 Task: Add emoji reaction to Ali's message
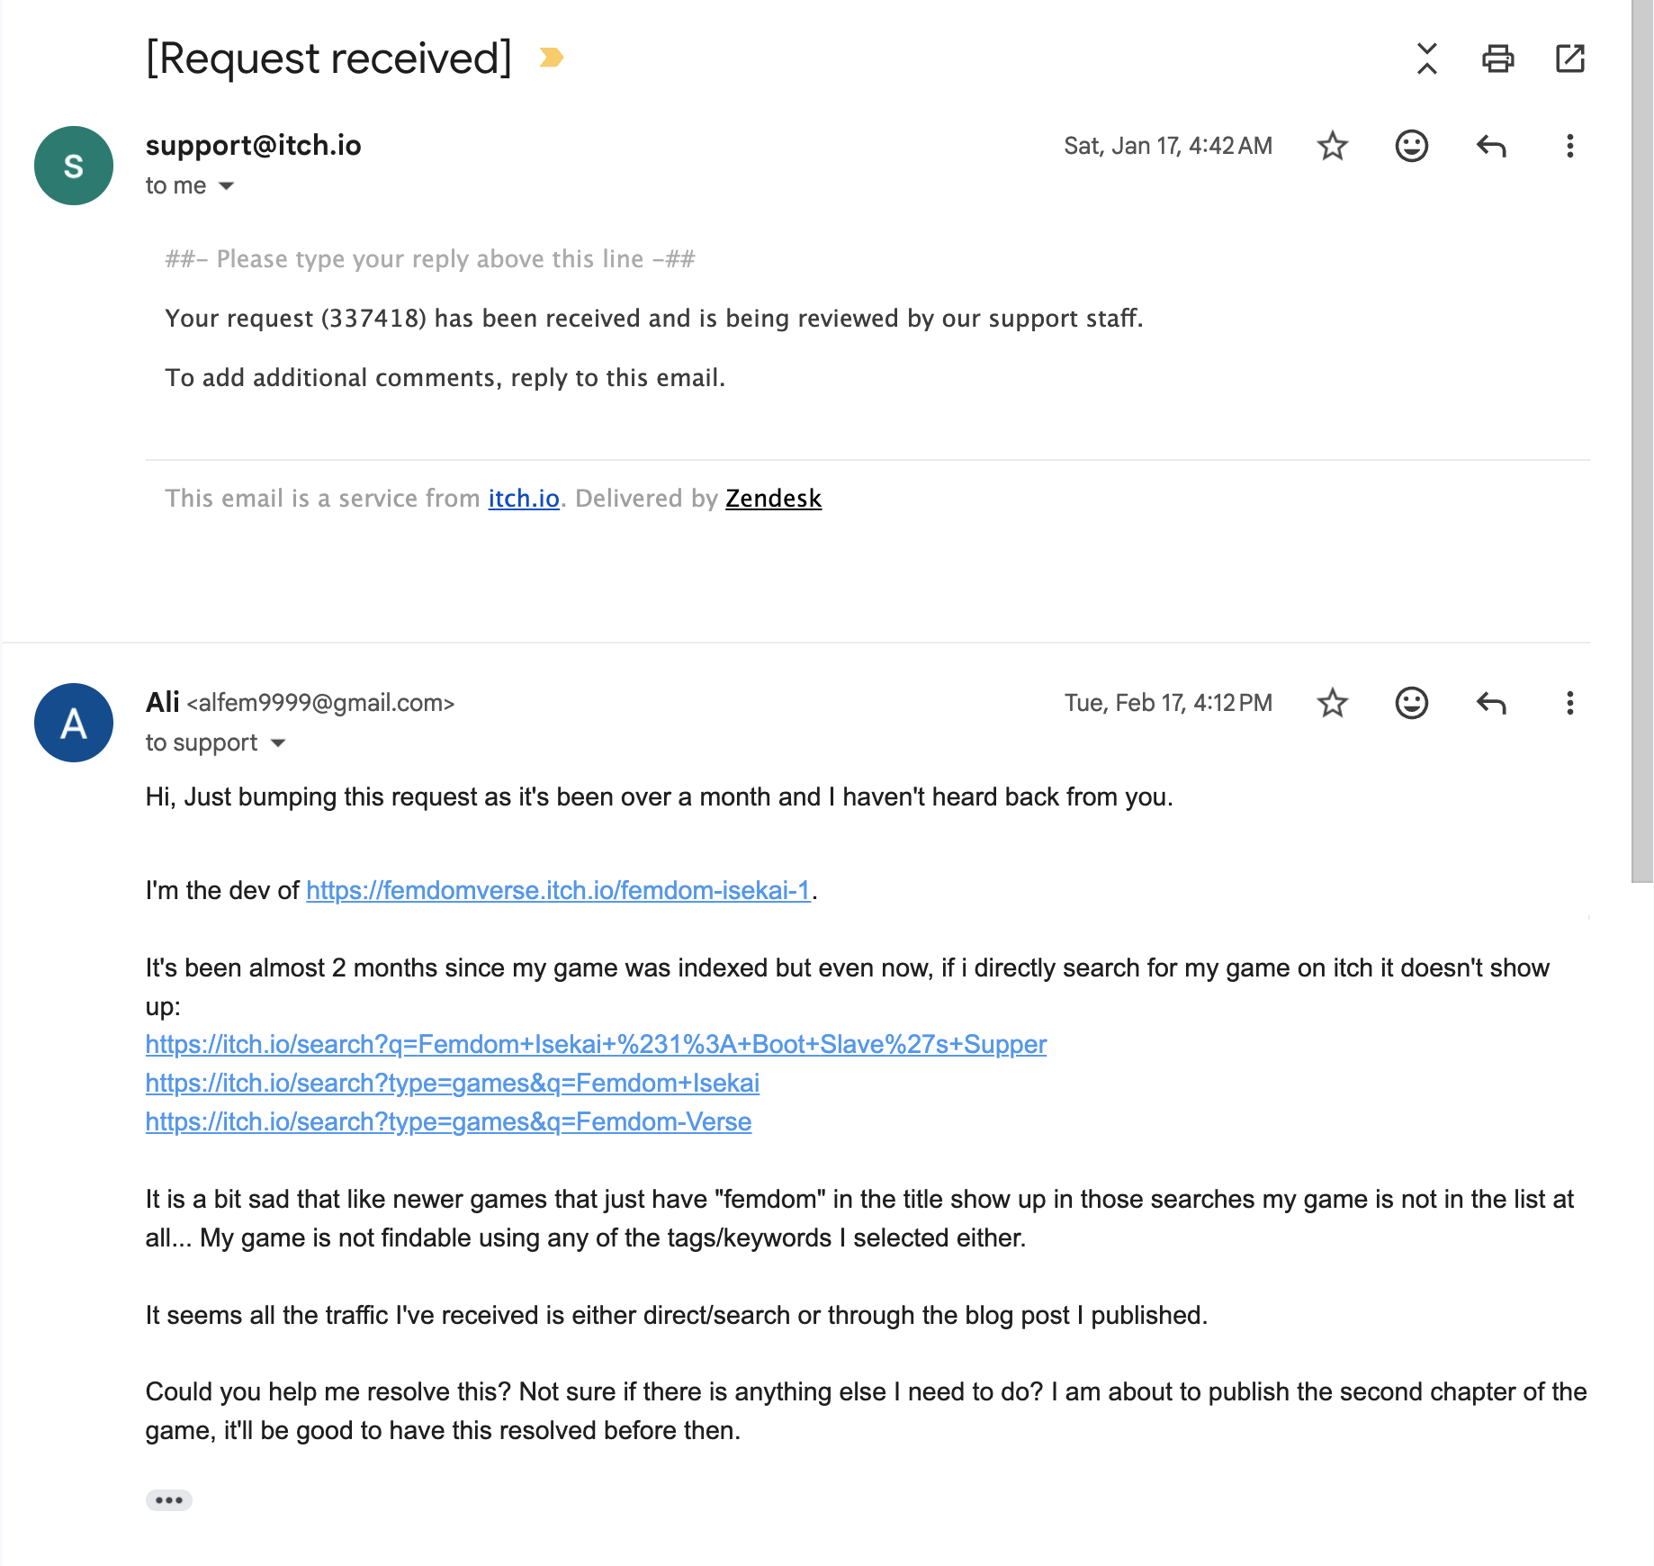coord(1411,703)
